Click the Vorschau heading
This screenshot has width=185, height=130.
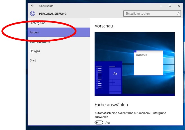[104, 26]
